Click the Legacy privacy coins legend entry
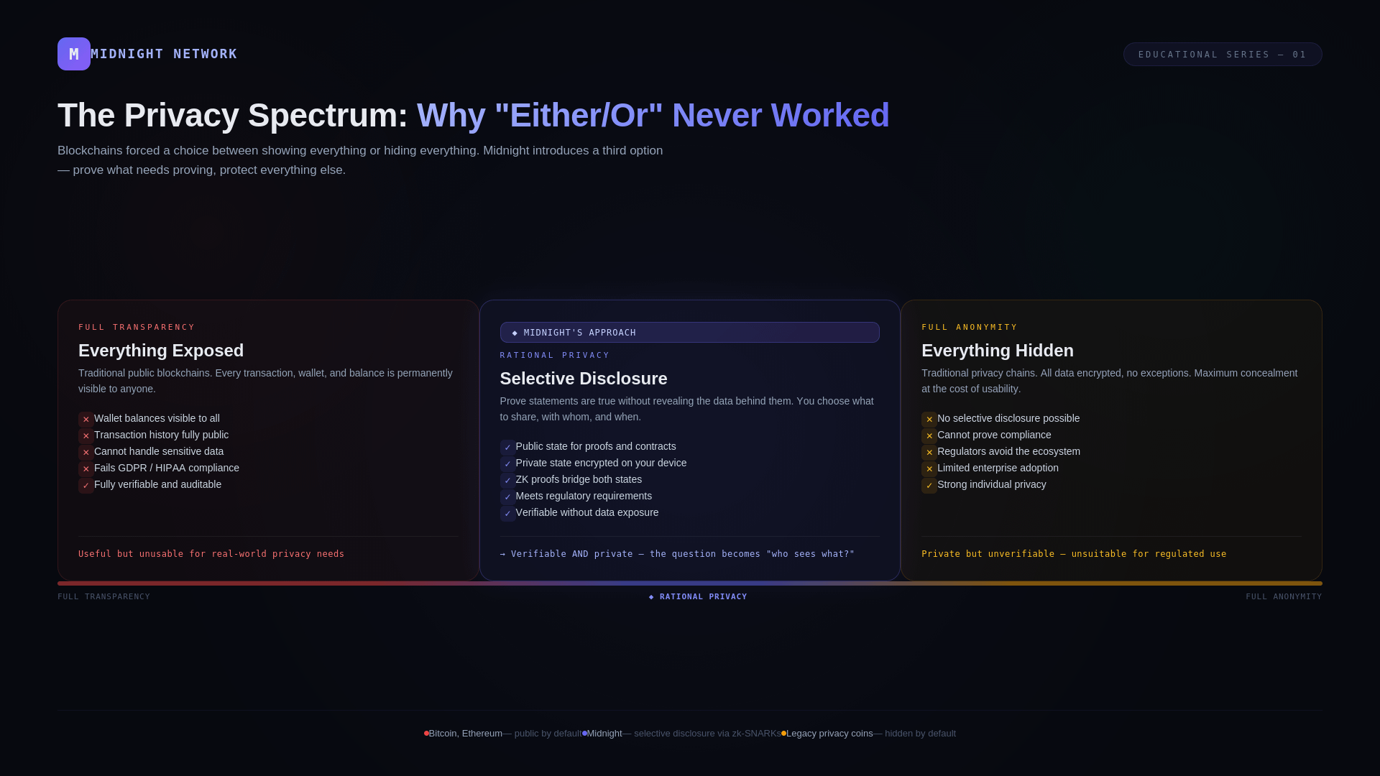Viewport: 1380px width, 776px height. [829, 734]
